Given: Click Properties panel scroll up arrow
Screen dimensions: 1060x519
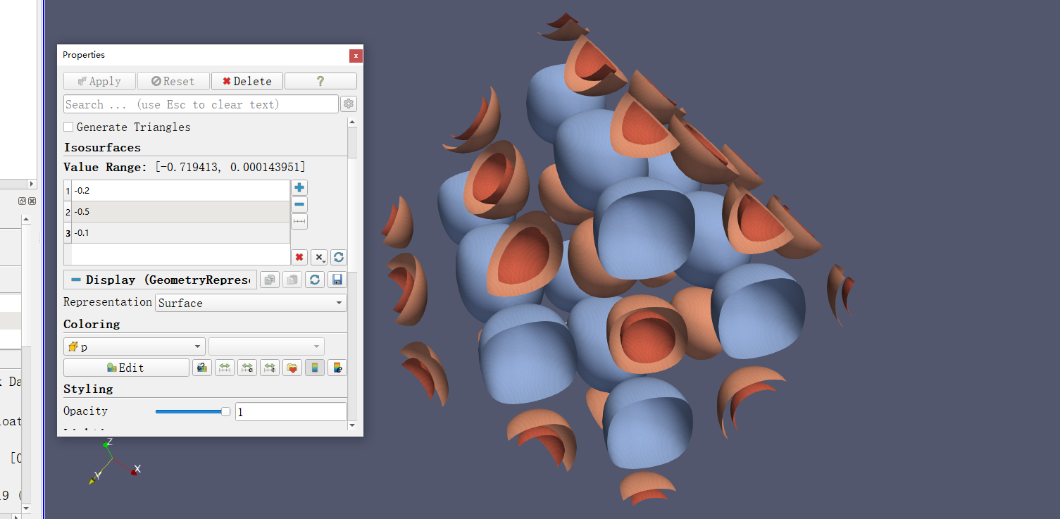Looking at the screenshot, I should click(352, 123).
